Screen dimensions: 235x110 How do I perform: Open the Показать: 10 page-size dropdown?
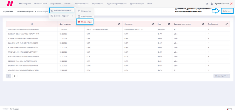(x=221, y=76)
